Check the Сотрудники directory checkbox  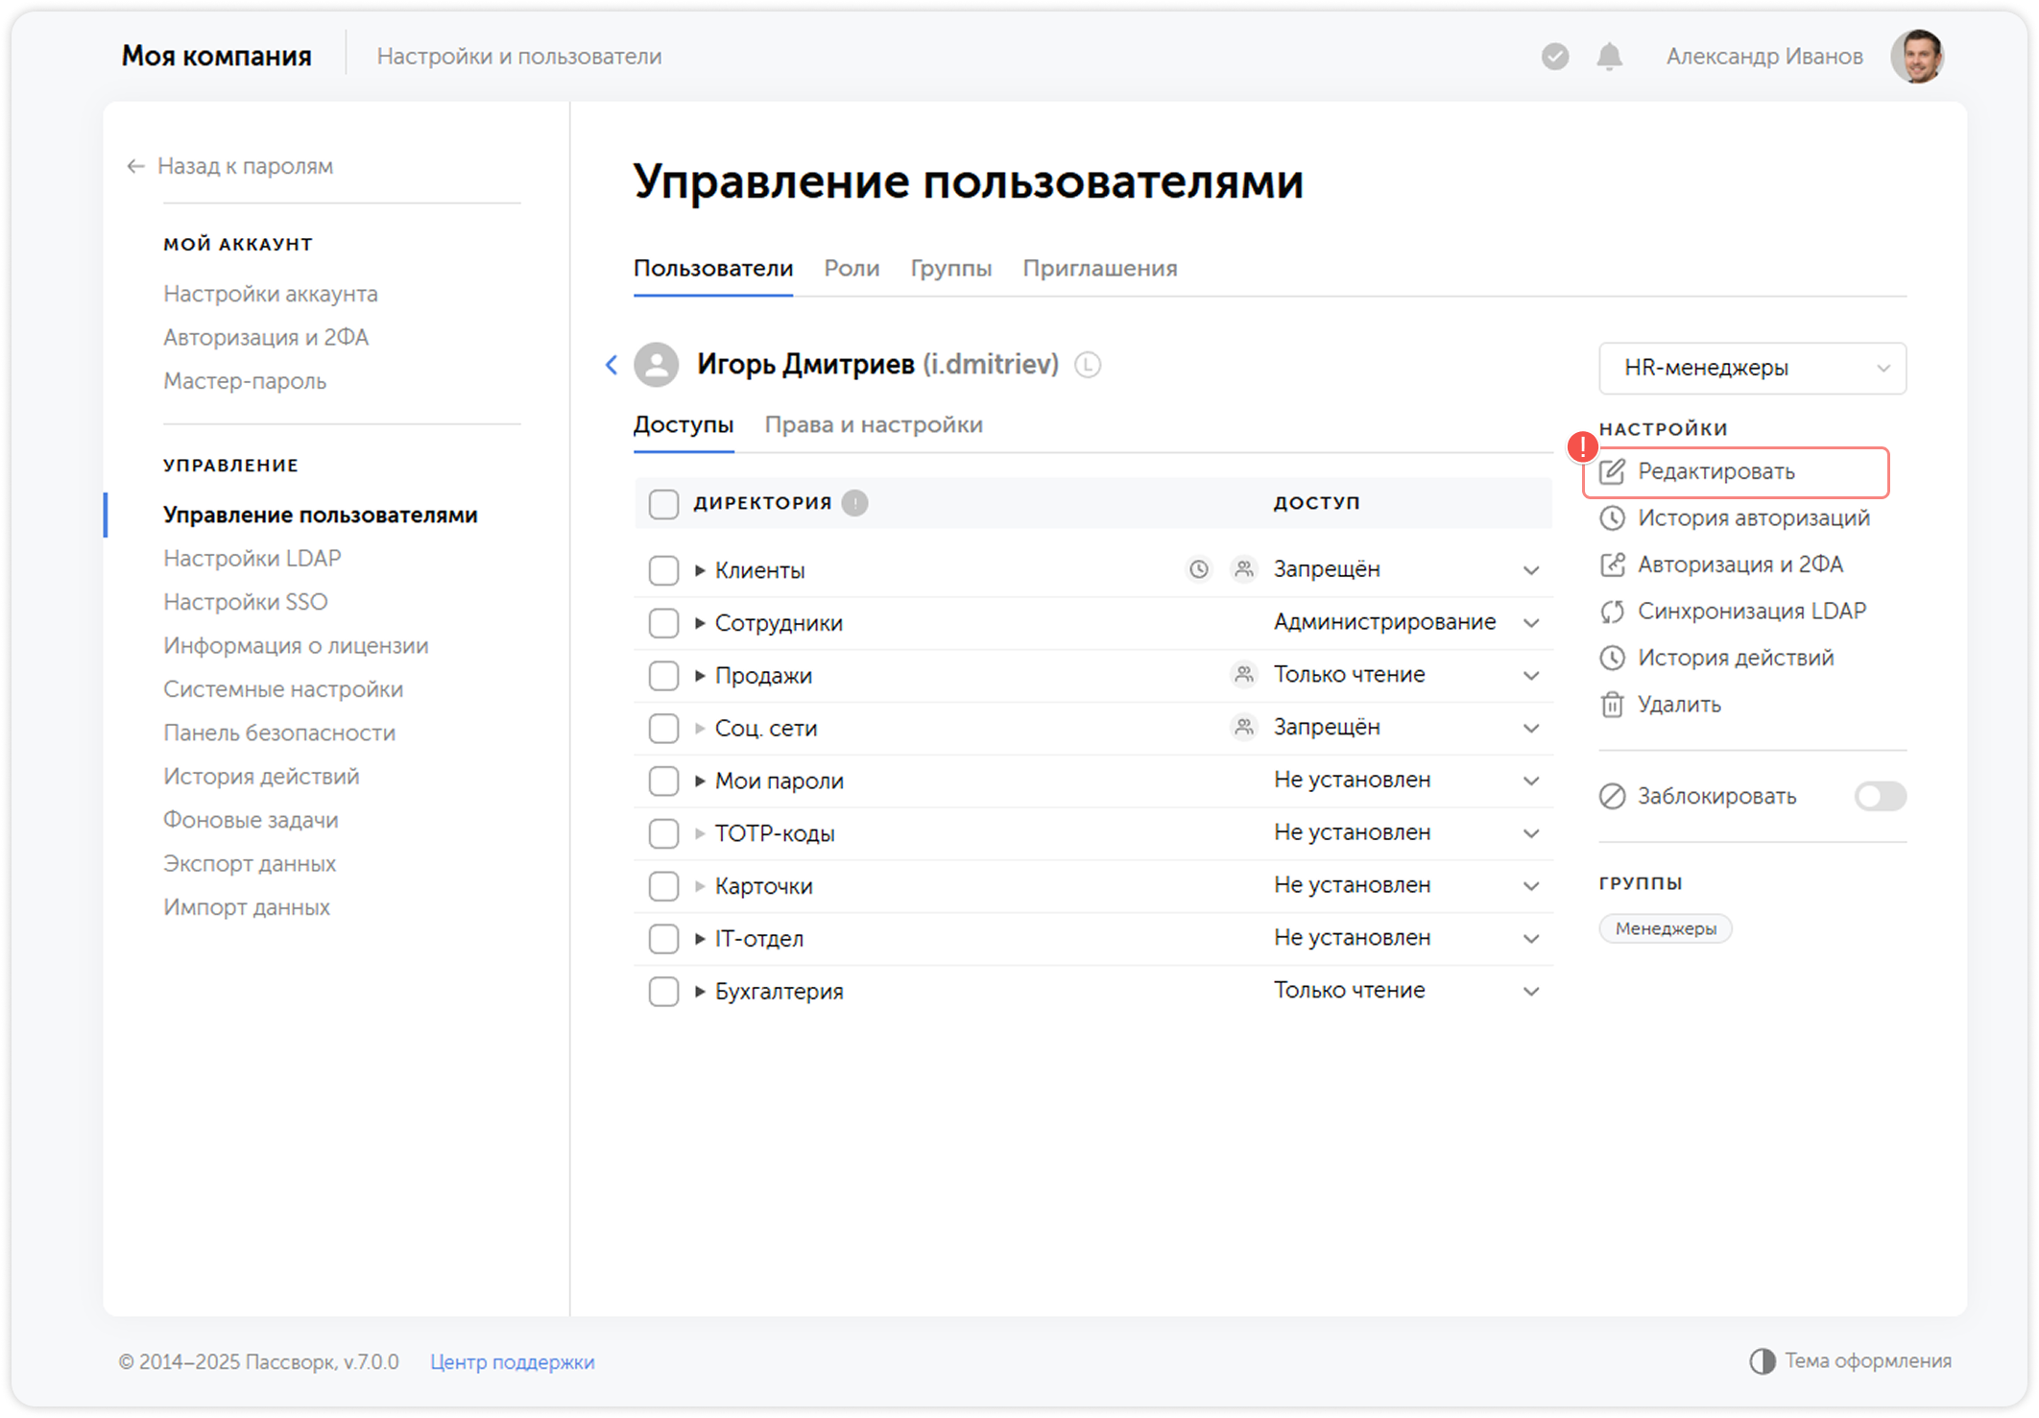[663, 623]
